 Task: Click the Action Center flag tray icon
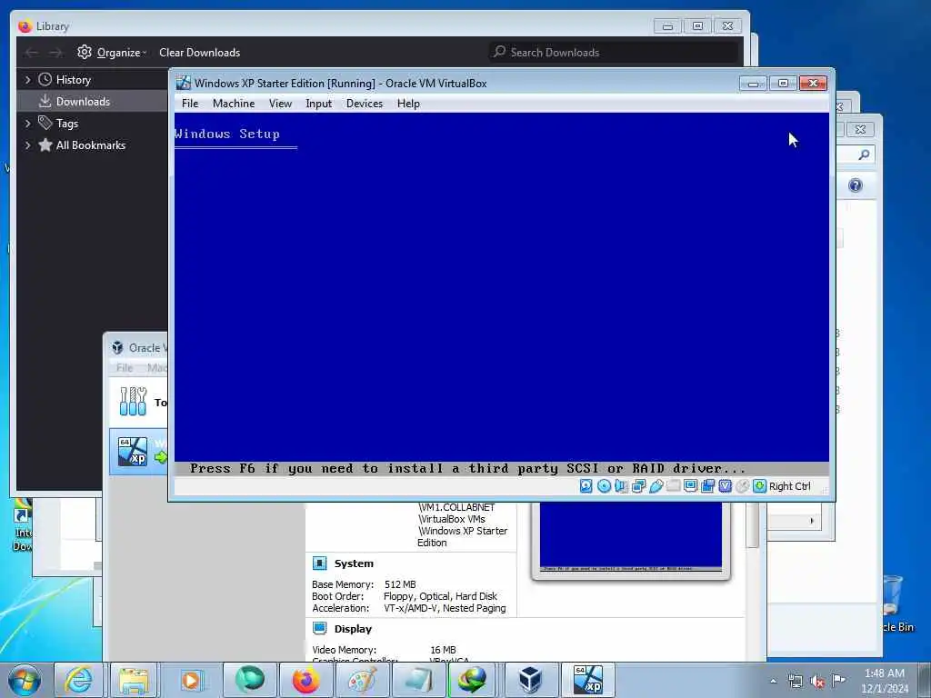click(838, 680)
